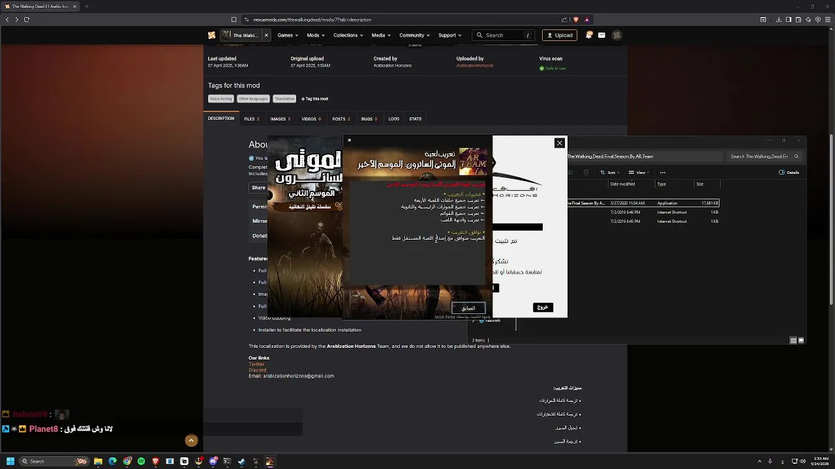Click the browser reload icon
Screen dimensions: 835x469
tap(27, 20)
